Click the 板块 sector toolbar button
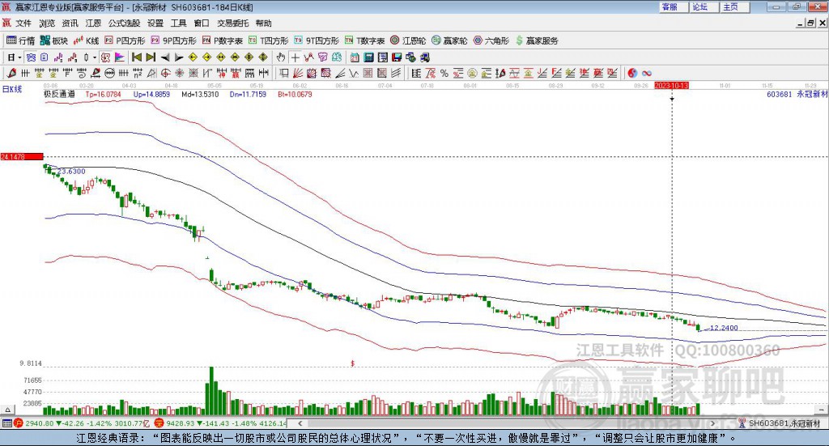829x446 pixels. pos(55,40)
